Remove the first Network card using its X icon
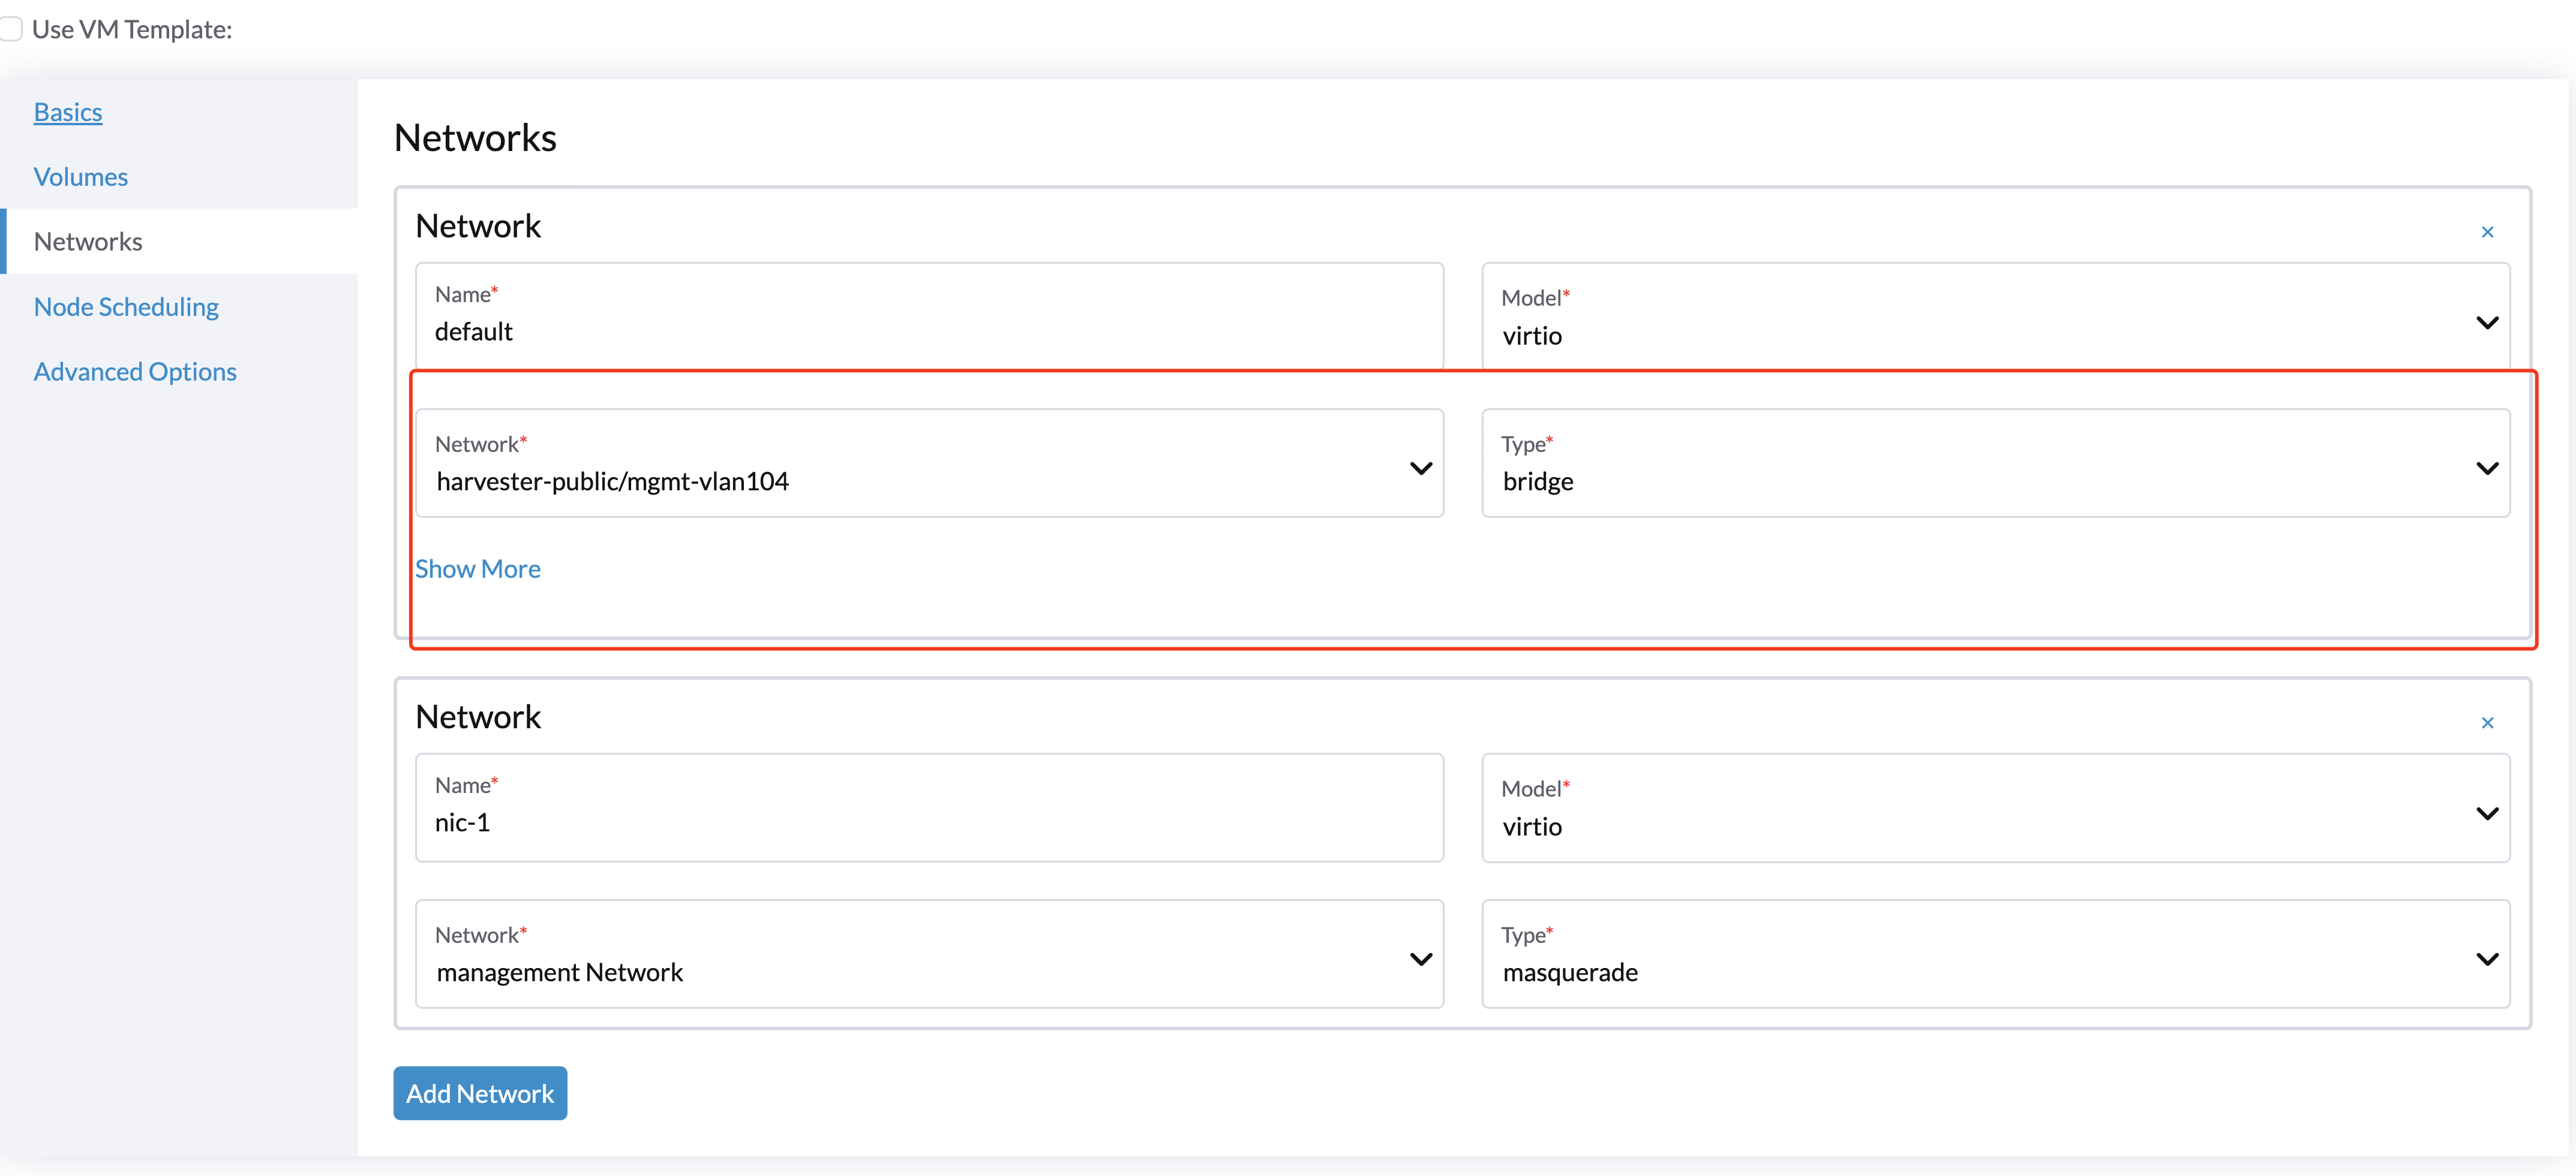Image resolution: width=2576 pixels, height=1176 pixels. 2487,232
